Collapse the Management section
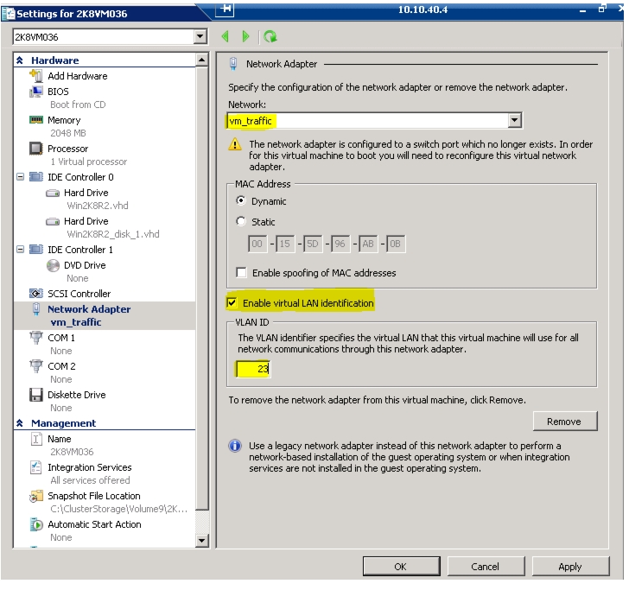629x590 pixels. click(x=20, y=423)
